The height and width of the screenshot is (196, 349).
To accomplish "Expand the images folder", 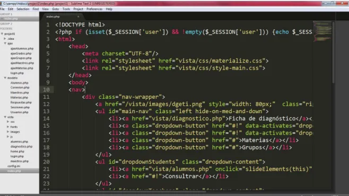I will click(x=8, y=132).
